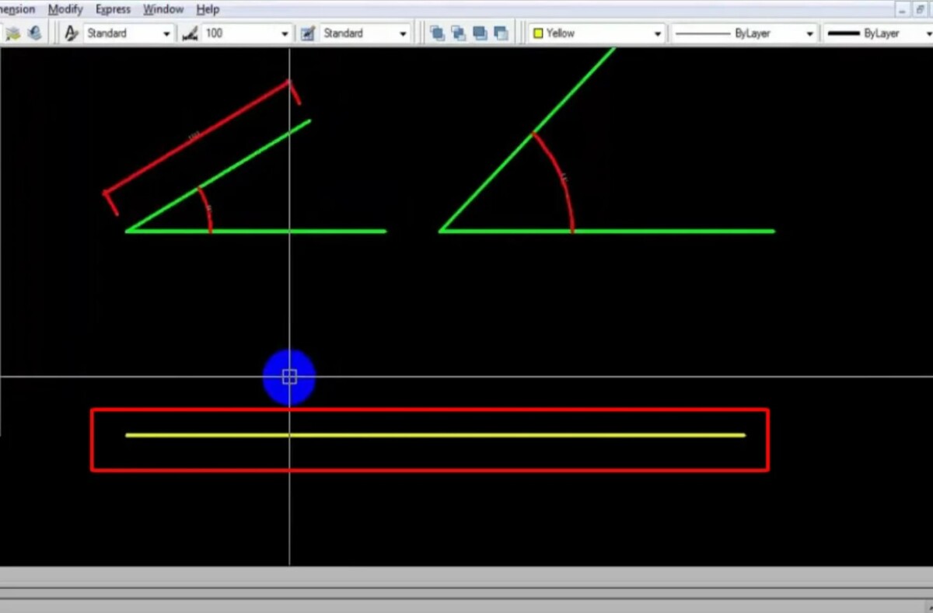Open the Window menu
The height and width of the screenshot is (613, 933).
click(163, 9)
